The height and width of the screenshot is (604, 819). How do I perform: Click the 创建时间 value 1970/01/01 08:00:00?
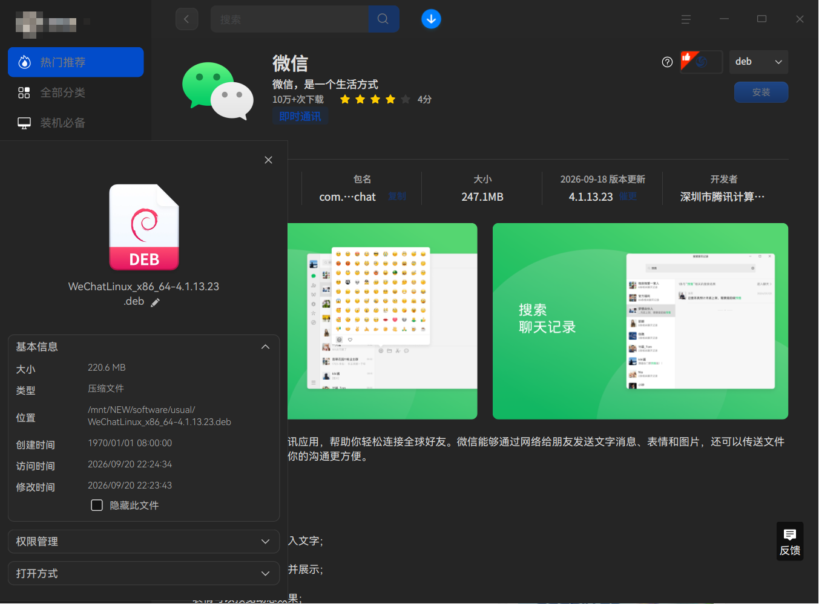click(130, 443)
